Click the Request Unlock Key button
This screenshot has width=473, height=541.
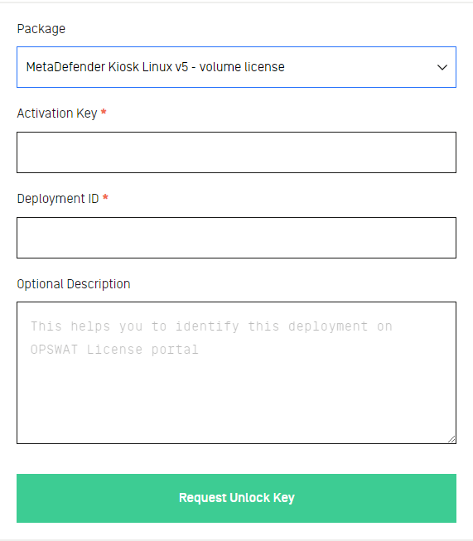click(x=236, y=498)
